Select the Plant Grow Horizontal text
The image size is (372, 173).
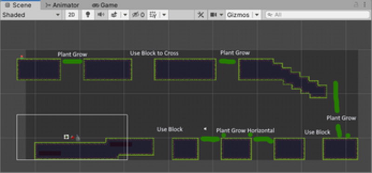pos(246,130)
